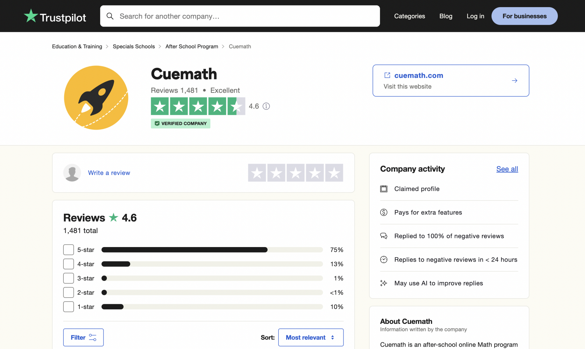585x349 pixels.
Task: Click the sort order arrows beside Most relevant
Action: [332, 337]
